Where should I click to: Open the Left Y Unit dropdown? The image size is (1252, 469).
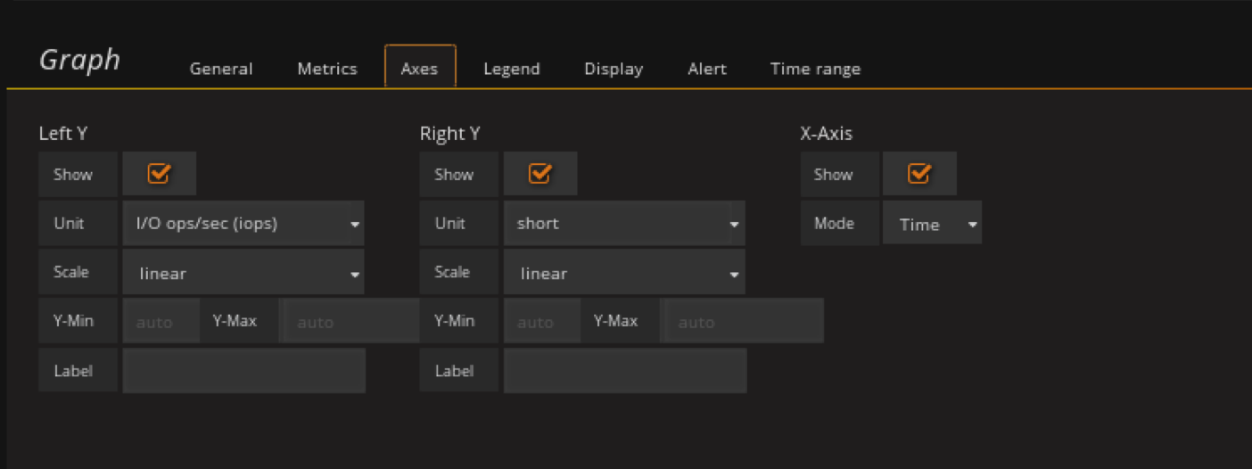tap(243, 224)
